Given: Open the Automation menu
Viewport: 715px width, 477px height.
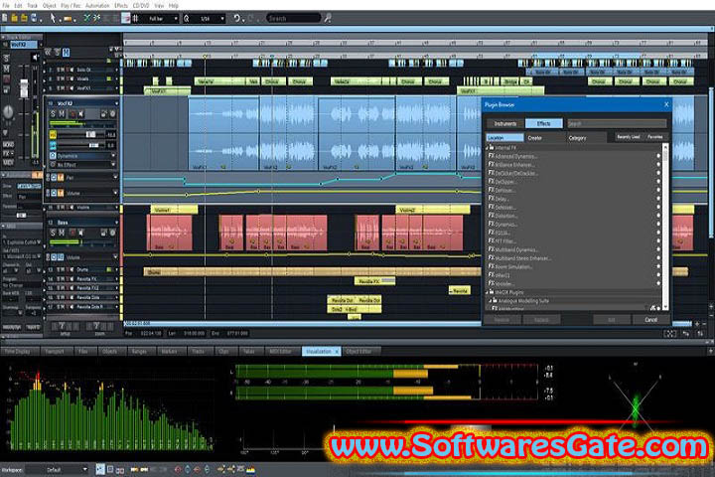Looking at the screenshot, I should 97,6.
